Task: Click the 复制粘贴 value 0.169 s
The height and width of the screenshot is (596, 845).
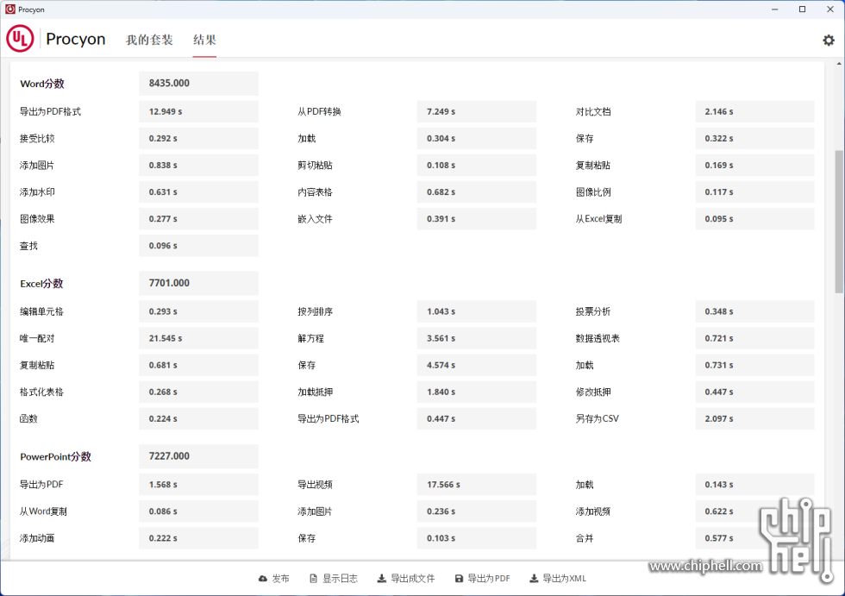Action: coord(754,166)
